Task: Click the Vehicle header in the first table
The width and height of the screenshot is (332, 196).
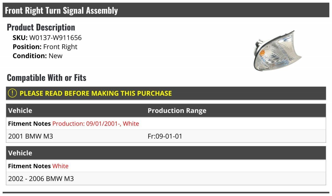Action: coord(20,111)
